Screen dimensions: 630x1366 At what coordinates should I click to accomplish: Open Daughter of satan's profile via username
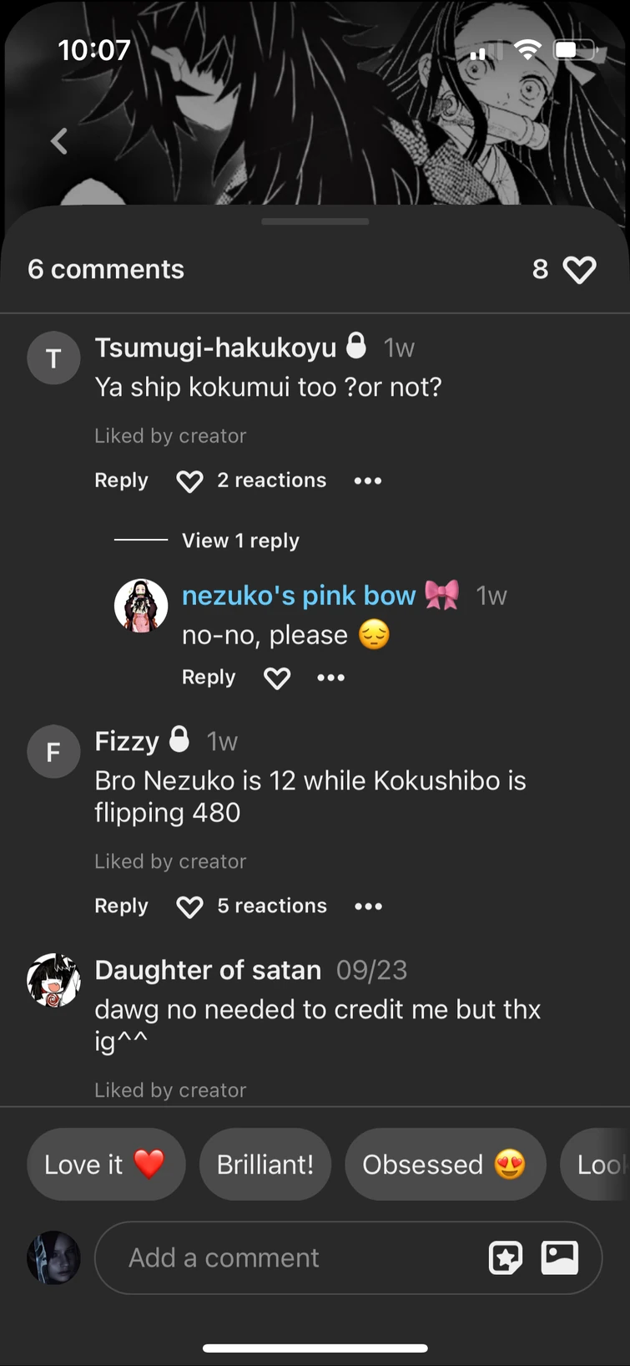point(208,970)
